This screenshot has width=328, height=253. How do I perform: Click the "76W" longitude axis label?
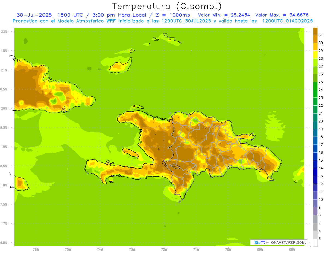point(36,249)
